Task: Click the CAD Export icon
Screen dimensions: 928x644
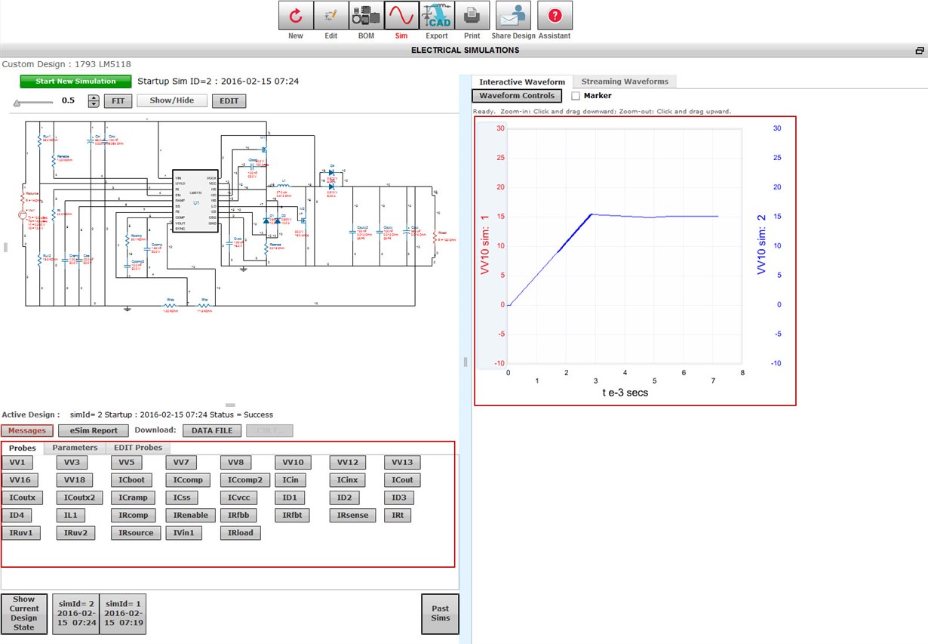Action: pos(437,15)
